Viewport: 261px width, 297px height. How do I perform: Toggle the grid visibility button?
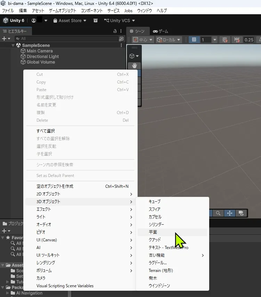click(x=194, y=40)
